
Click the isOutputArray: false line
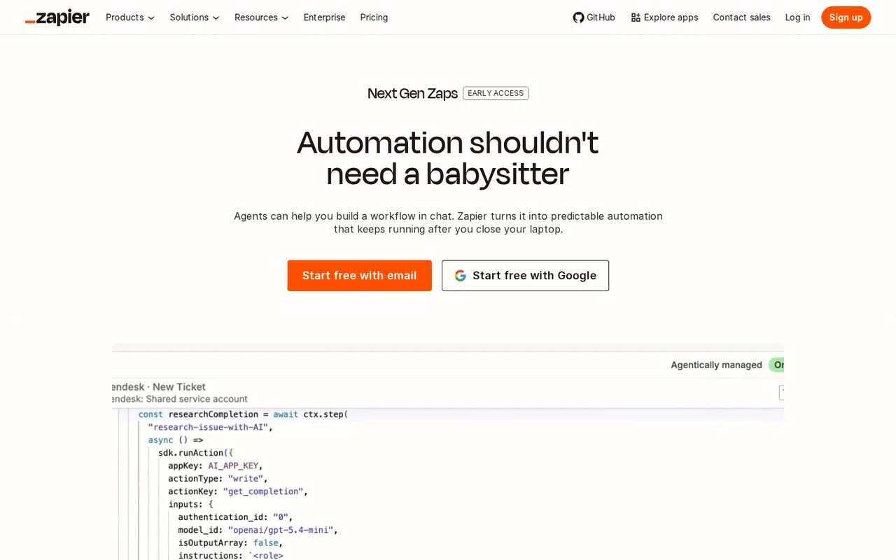tap(230, 542)
